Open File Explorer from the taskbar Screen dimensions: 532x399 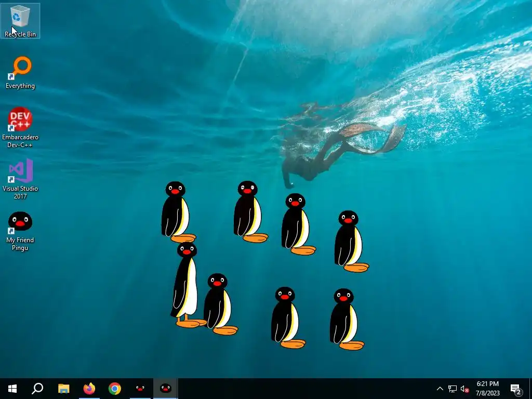point(63,389)
